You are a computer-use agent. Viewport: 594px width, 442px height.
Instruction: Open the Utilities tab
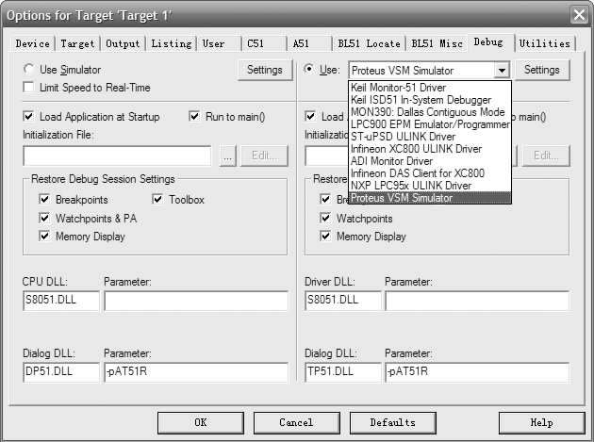544,43
